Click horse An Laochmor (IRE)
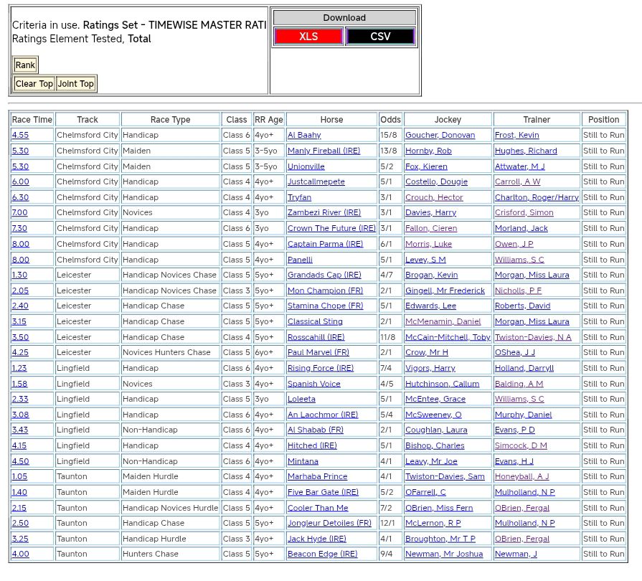This screenshot has width=642, height=581. 323,415
